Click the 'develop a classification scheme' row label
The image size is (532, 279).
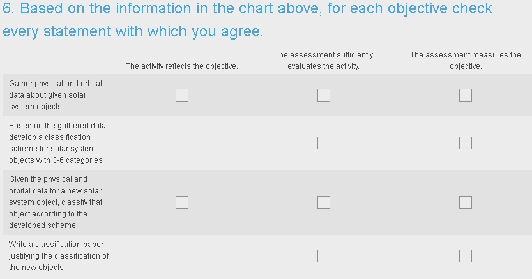click(58, 143)
